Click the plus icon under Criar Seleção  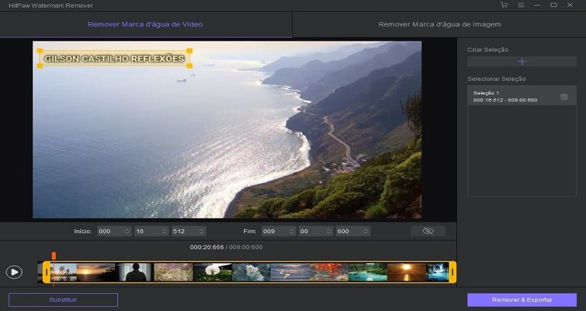[521, 61]
